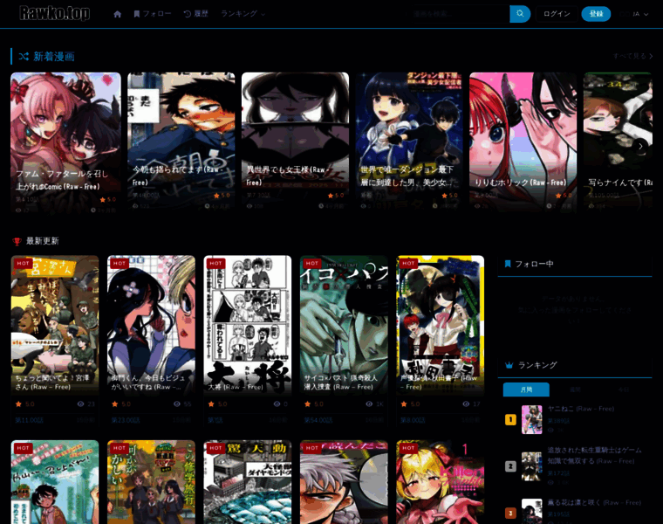This screenshot has height=524, width=663.
Task: Click rank 1 badge icon
Action: (x=510, y=419)
